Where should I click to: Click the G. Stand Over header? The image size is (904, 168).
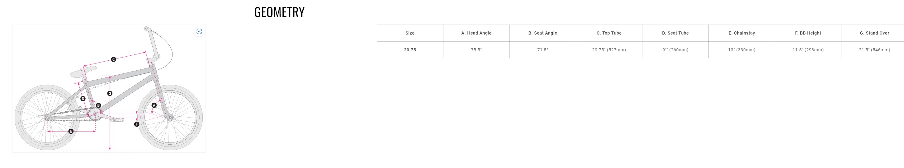click(874, 33)
